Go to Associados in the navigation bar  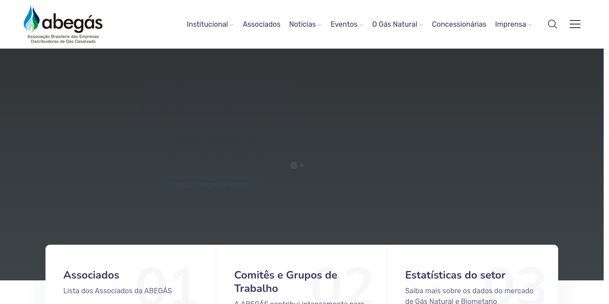(261, 24)
